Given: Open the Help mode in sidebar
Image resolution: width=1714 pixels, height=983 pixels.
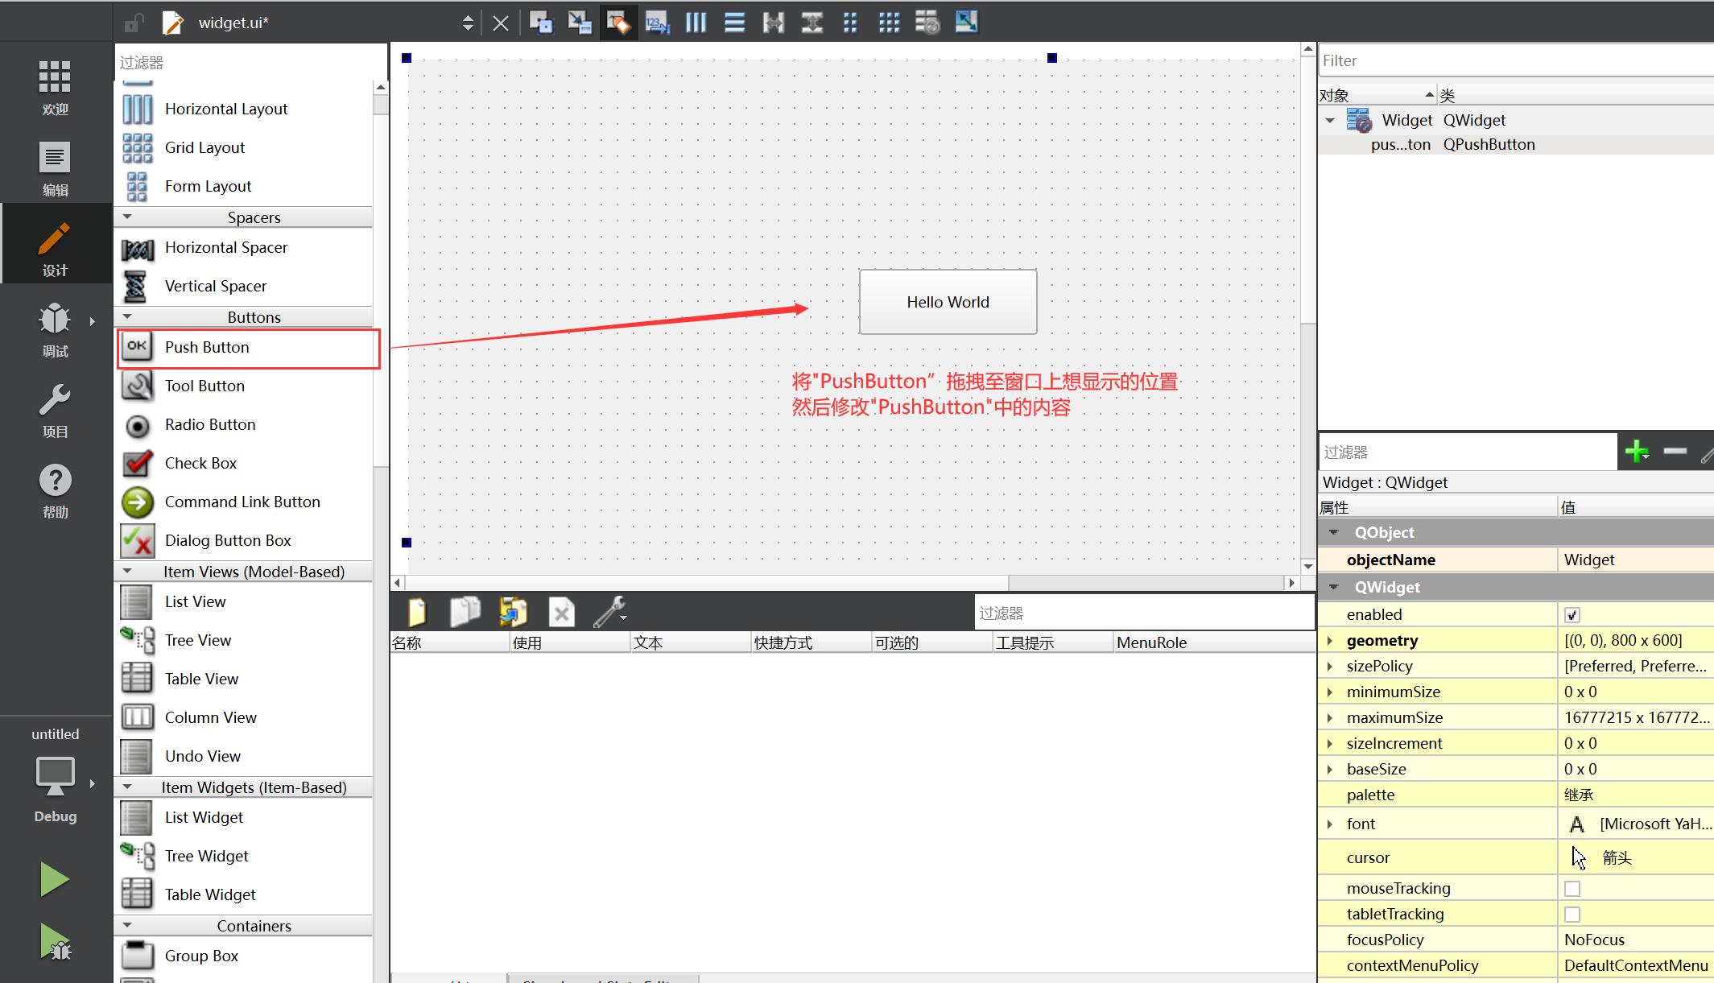Looking at the screenshot, I should (x=55, y=489).
